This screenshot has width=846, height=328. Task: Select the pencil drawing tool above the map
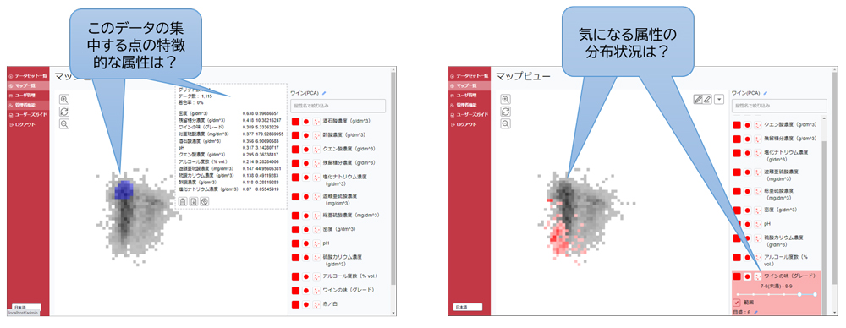pos(698,99)
